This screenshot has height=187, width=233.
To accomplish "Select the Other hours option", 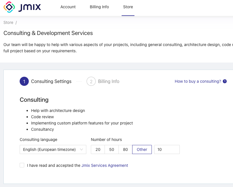I will click(x=142, y=149).
